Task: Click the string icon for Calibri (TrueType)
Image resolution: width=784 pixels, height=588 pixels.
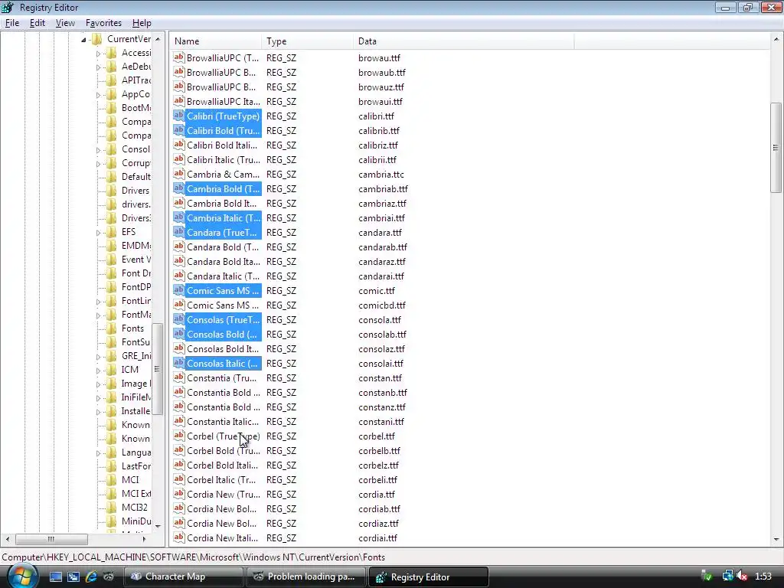Action: (178, 116)
